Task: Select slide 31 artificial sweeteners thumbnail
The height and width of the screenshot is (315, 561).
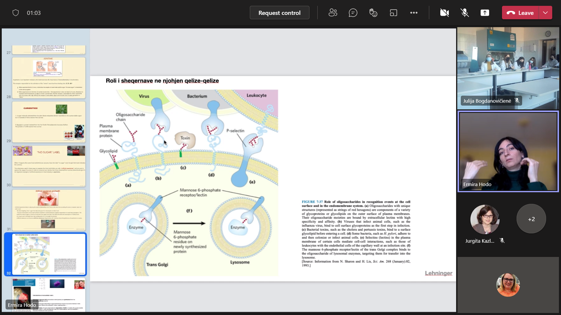Action: 49,210
